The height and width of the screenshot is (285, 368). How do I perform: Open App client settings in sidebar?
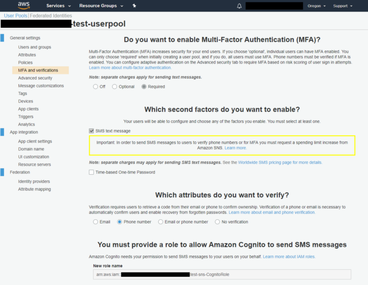[35, 141]
